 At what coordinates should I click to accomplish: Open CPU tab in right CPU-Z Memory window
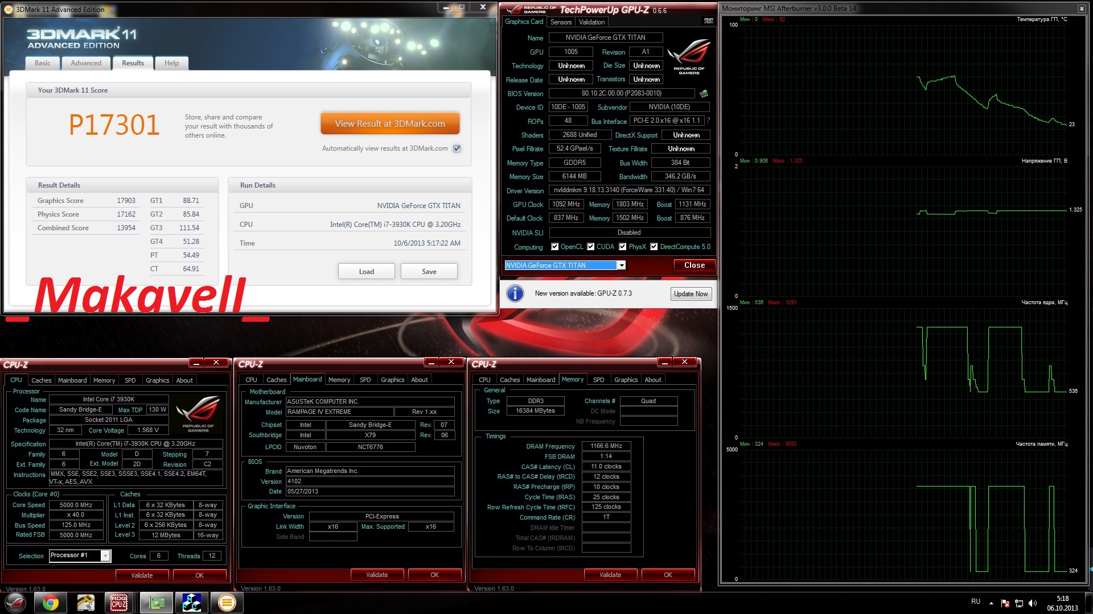[x=484, y=380]
